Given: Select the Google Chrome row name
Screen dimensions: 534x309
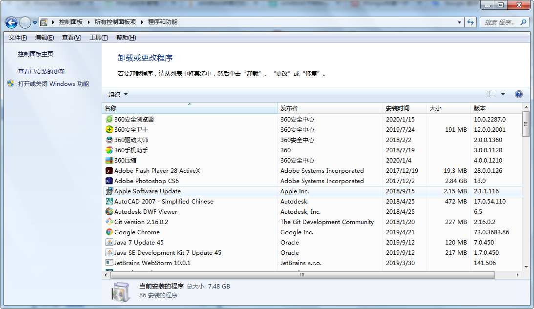Looking at the screenshot, I should pos(137,232).
